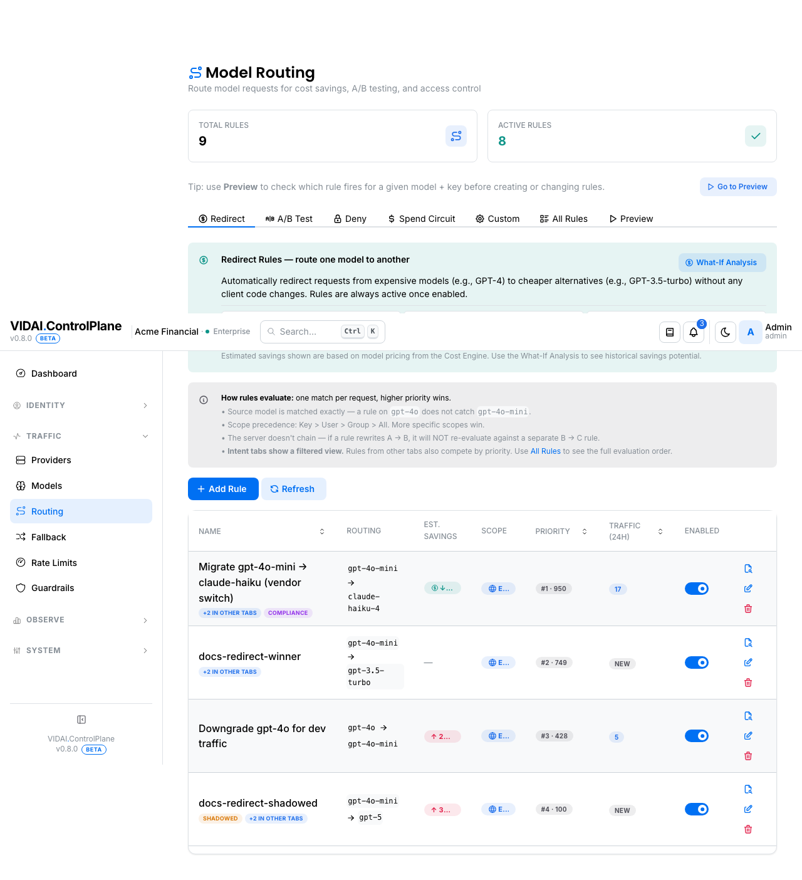Image resolution: width=802 pixels, height=880 pixels.
Task: Open the notifications bell
Action: click(694, 332)
